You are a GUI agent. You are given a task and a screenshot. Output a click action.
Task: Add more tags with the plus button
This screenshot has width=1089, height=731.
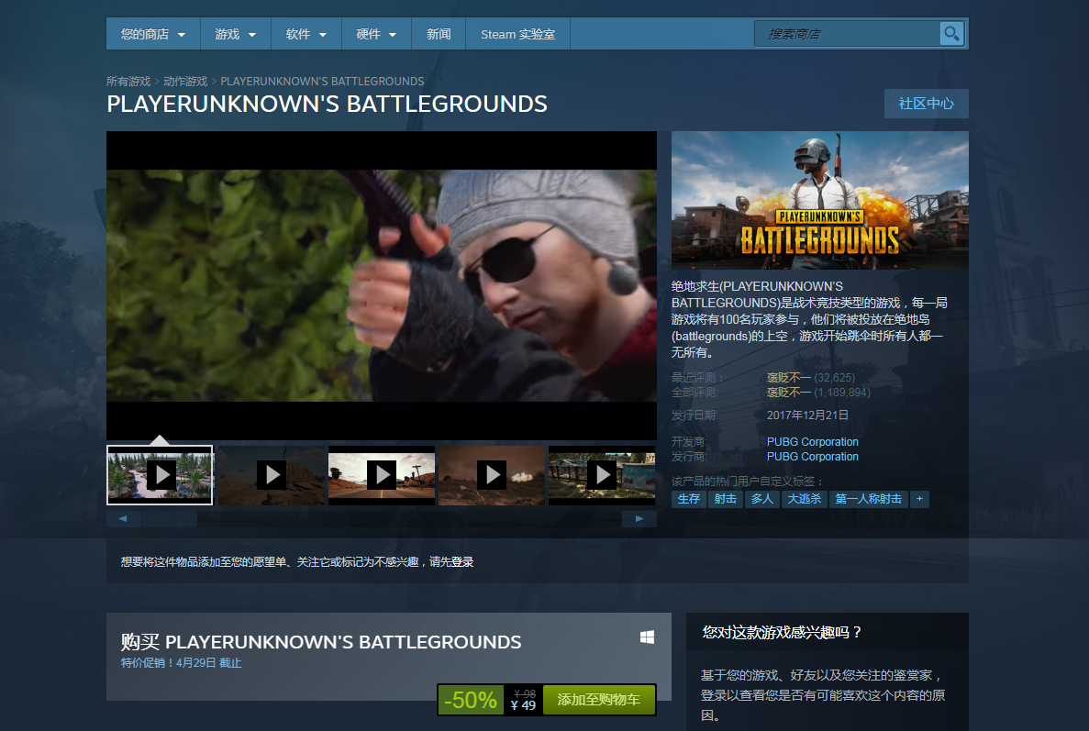(919, 499)
